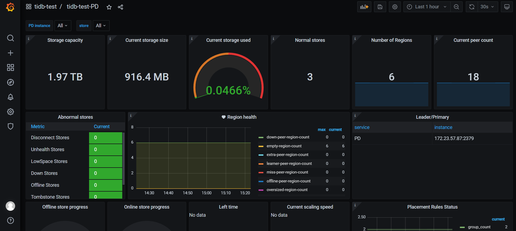Toggle the oversized-region-count legend series
Viewport: 516px width, 231px height.
[x=287, y=190]
